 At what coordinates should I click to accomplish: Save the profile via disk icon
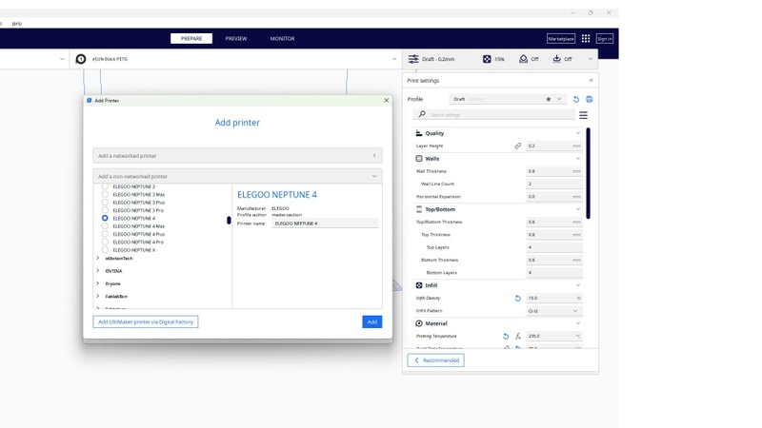coord(589,99)
